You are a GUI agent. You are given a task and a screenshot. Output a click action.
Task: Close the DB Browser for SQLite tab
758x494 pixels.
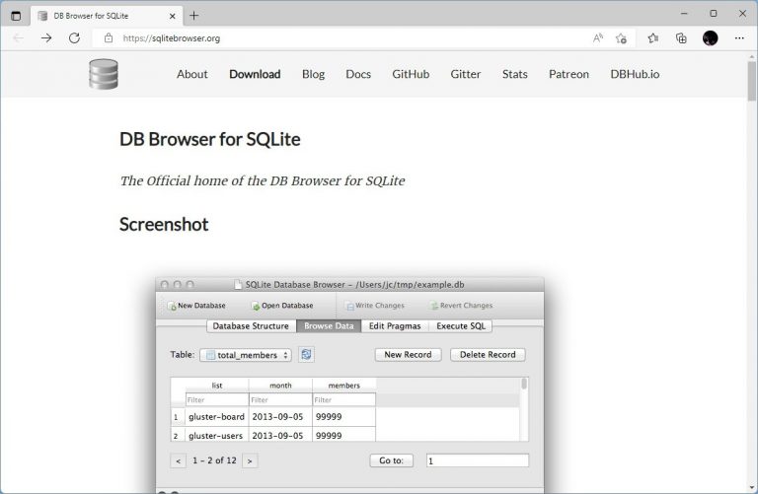coord(171,15)
